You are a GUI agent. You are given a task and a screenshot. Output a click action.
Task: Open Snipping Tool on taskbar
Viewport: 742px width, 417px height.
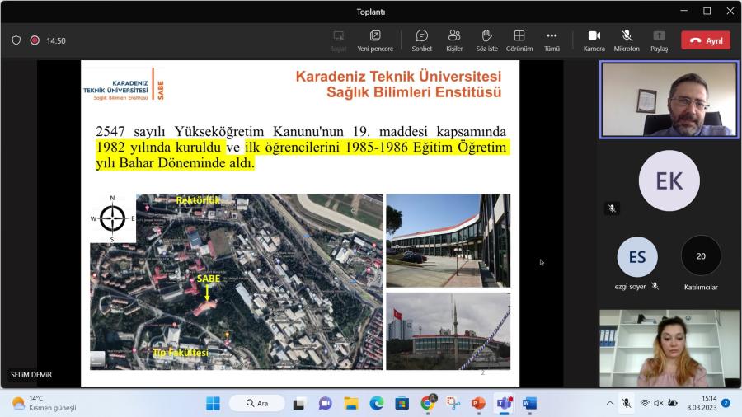tap(453, 403)
